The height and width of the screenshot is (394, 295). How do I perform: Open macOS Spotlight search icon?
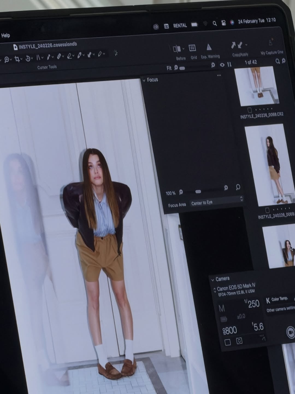point(215,24)
